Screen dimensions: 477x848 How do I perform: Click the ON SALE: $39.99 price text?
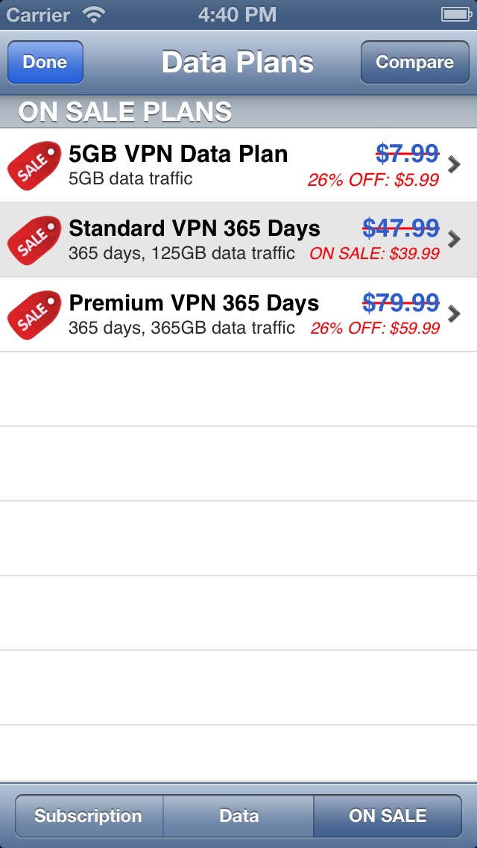point(375,254)
